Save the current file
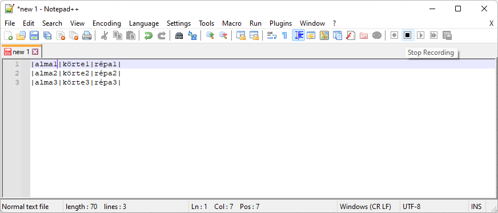Viewport: 498px width, 213px height. [x=34, y=35]
